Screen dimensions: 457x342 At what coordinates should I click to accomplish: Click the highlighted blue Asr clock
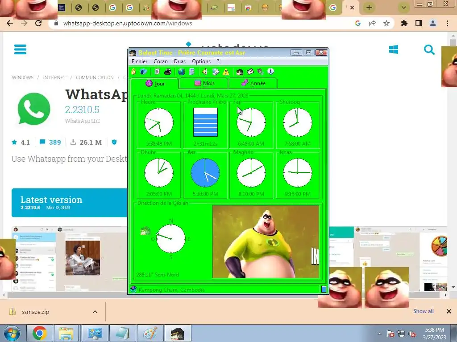[x=205, y=173]
